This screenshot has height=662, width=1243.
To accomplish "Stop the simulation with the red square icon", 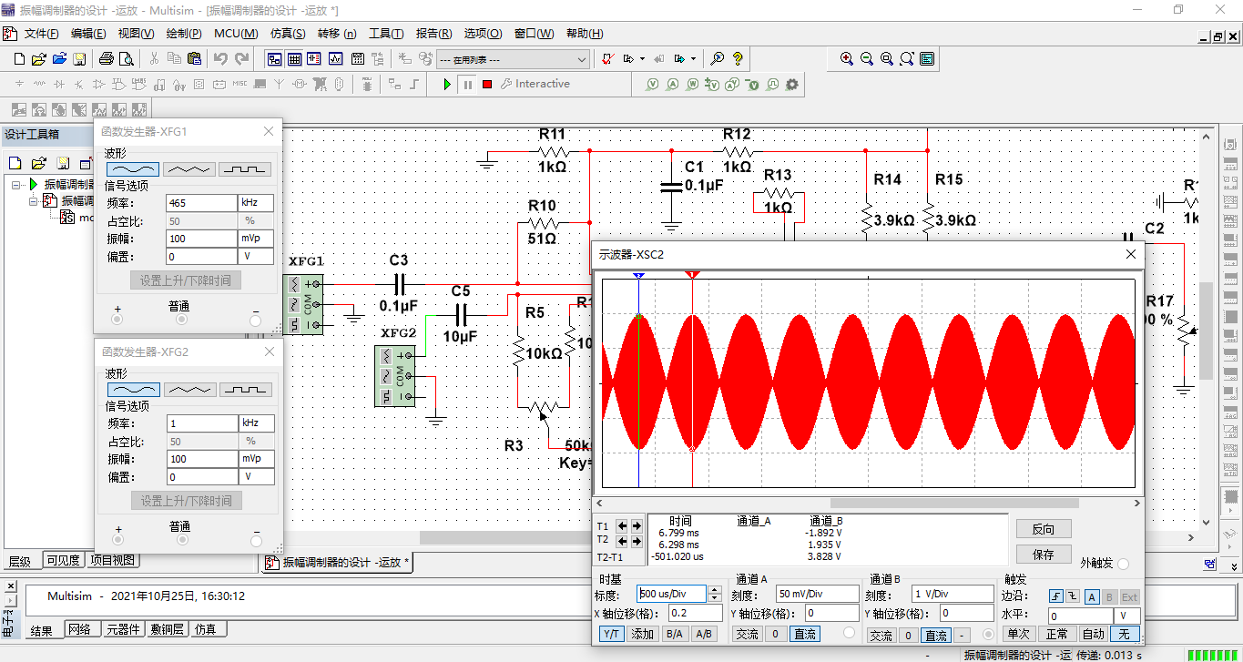I will 486,84.
